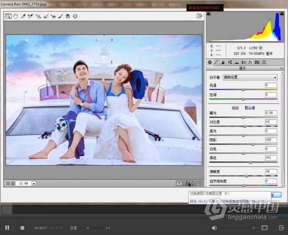
Task: Select the Red Eye Removal tool
Action: point(53,16)
